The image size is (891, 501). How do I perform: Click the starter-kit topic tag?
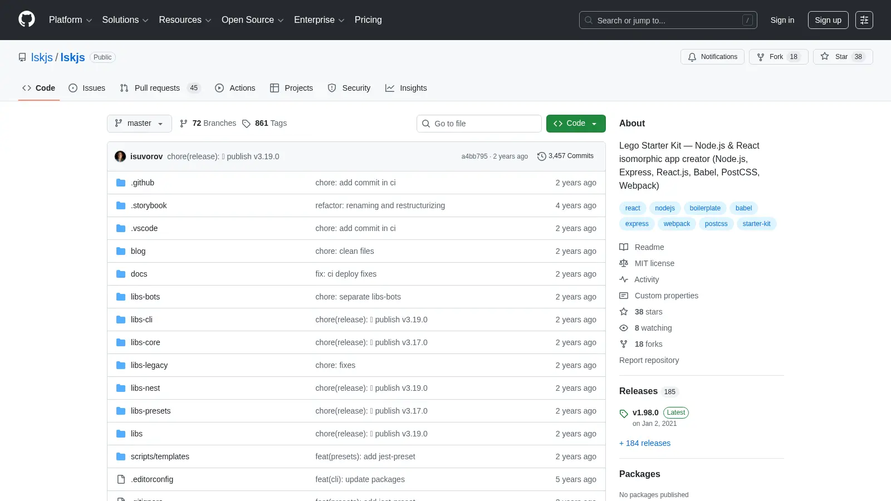tap(756, 224)
